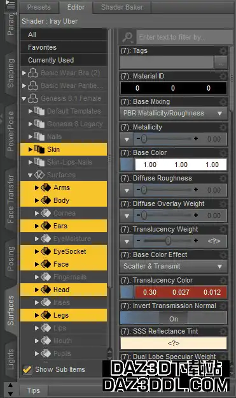Screen dimensions: 236x398
Task: Click the Genesis 8.1 Female figure icon
Action: [x=33, y=98]
